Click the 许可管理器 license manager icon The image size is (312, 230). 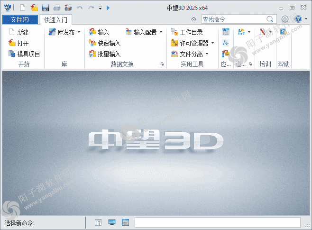point(174,43)
